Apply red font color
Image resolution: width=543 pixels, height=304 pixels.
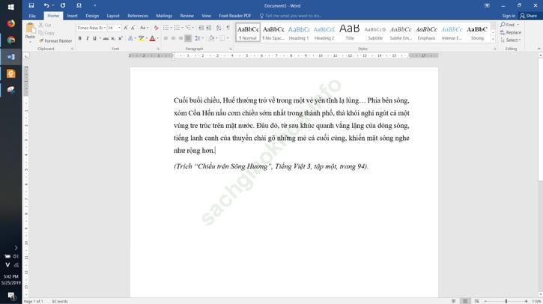pos(152,38)
